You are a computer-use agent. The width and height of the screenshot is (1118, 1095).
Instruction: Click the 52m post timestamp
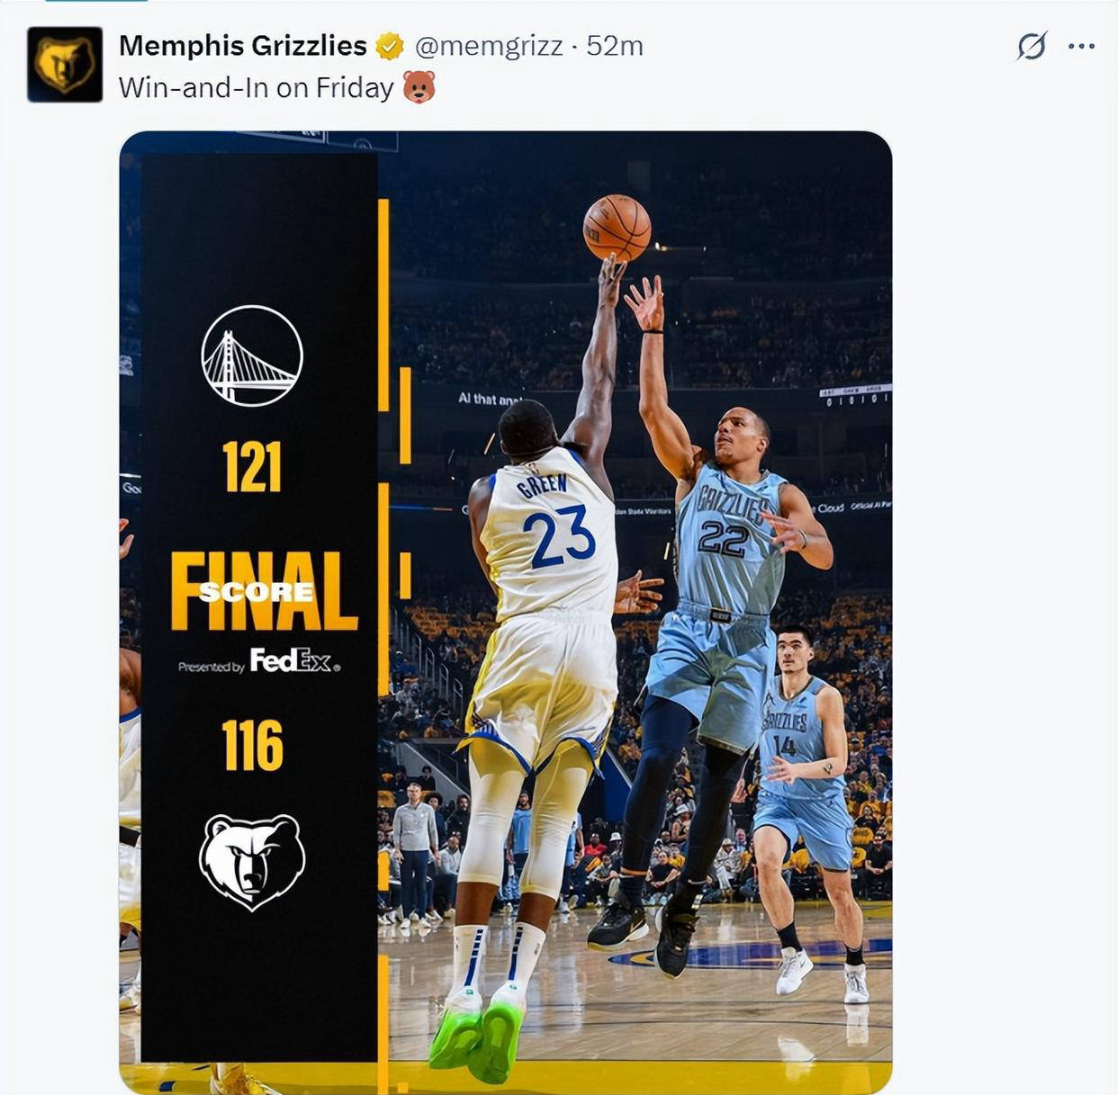615,46
